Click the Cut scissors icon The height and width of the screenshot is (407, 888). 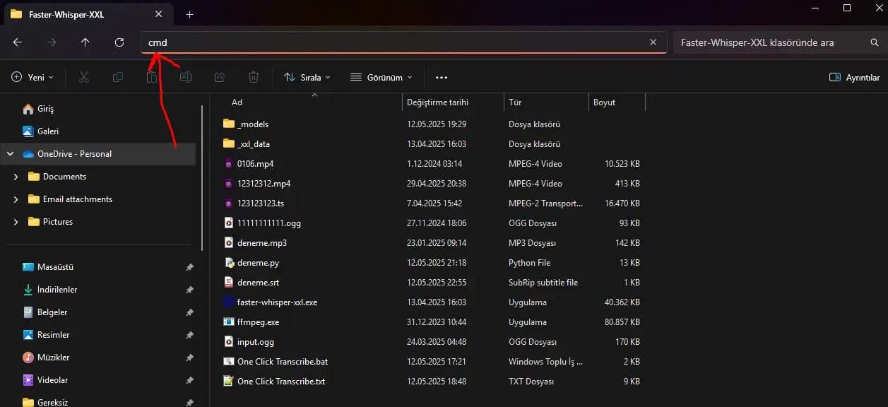tap(84, 77)
